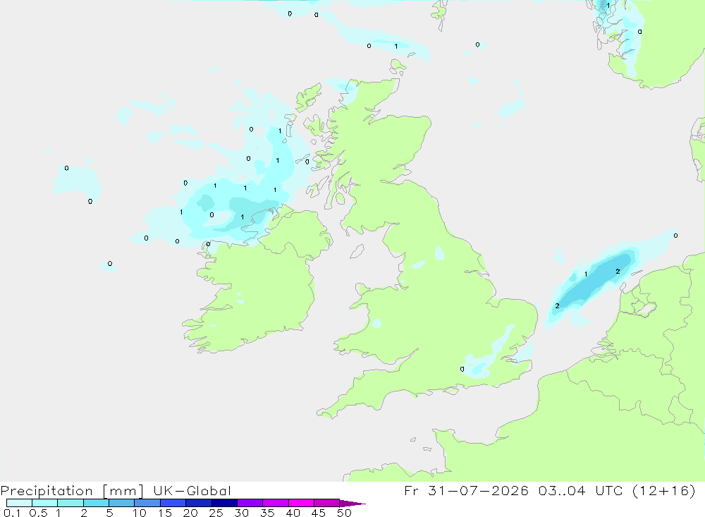Select the "25" legend scale label

point(216,513)
